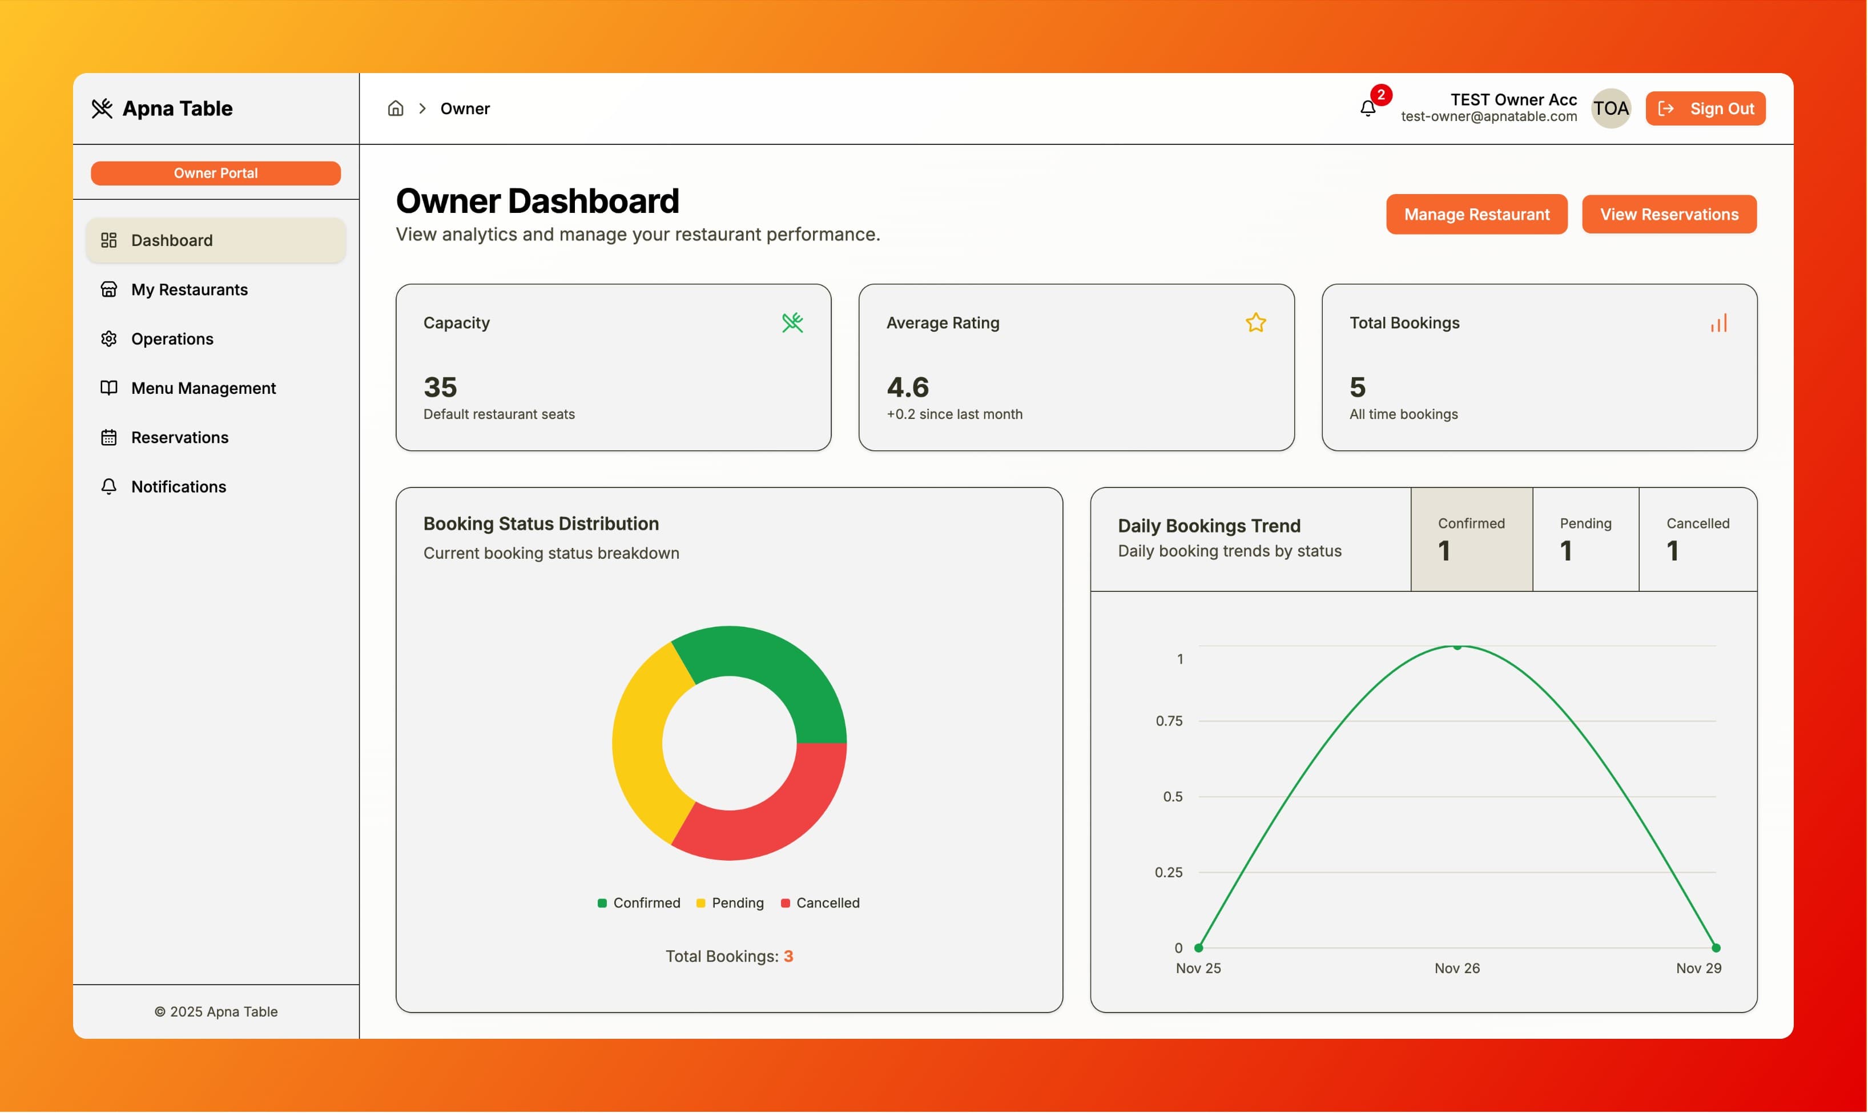Click the home icon in the breadcrumb
Image resolution: width=1868 pixels, height=1113 pixels.
coord(396,108)
